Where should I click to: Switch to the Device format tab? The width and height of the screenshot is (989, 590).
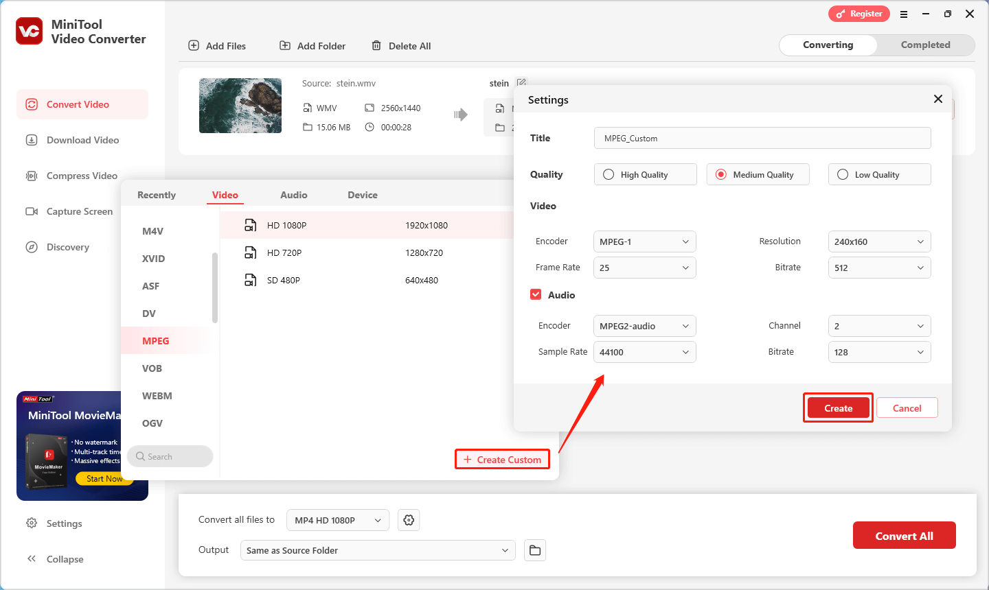(363, 195)
